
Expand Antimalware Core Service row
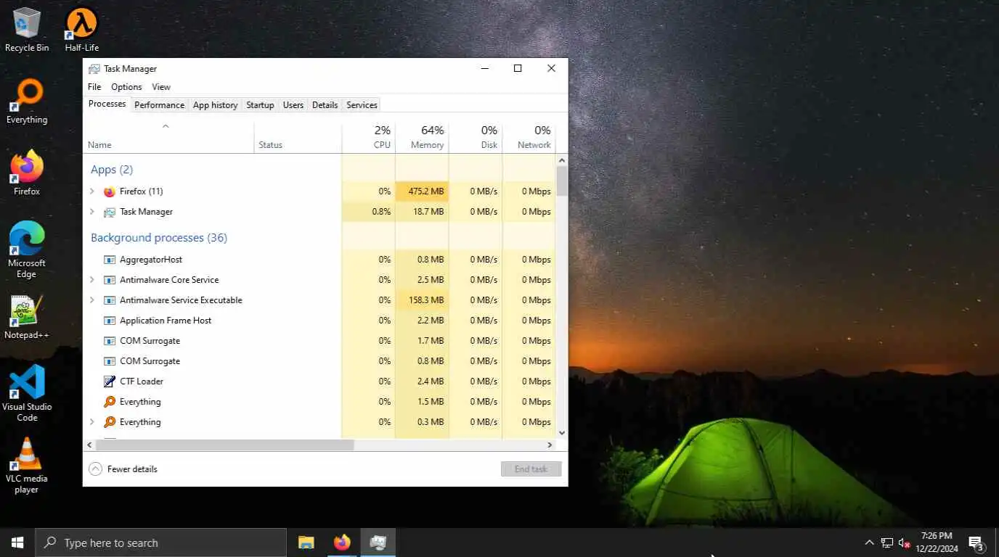[91, 280]
